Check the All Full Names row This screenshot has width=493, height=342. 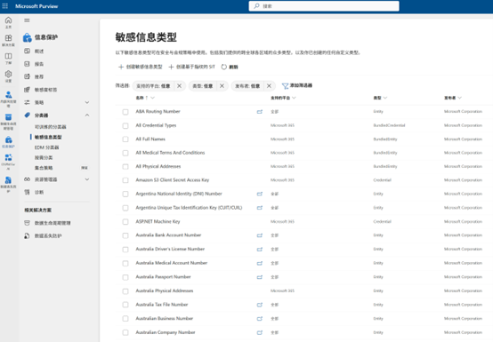[125, 139]
